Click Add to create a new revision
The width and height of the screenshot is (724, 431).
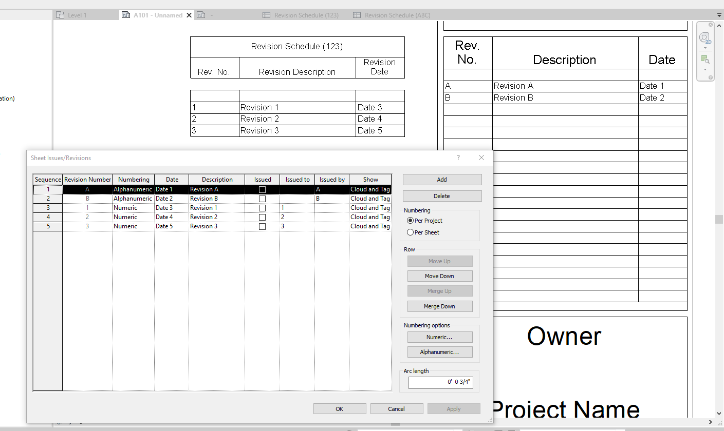[x=441, y=179]
